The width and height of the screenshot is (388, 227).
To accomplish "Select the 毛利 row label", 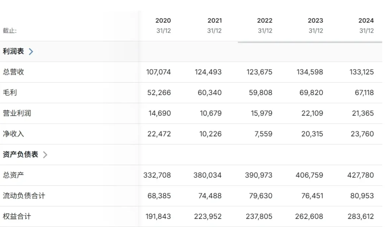I will point(10,93).
